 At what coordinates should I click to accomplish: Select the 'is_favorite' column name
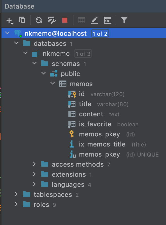[x=95, y=124]
